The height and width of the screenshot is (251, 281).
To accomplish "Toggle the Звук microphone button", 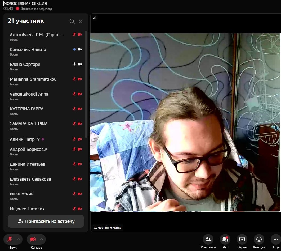I will [10, 239].
